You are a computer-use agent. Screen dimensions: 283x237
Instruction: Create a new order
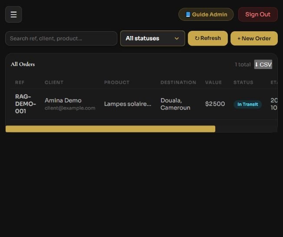[x=254, y=39]
